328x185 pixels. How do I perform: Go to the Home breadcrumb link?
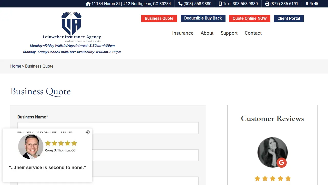click(16, 66)
